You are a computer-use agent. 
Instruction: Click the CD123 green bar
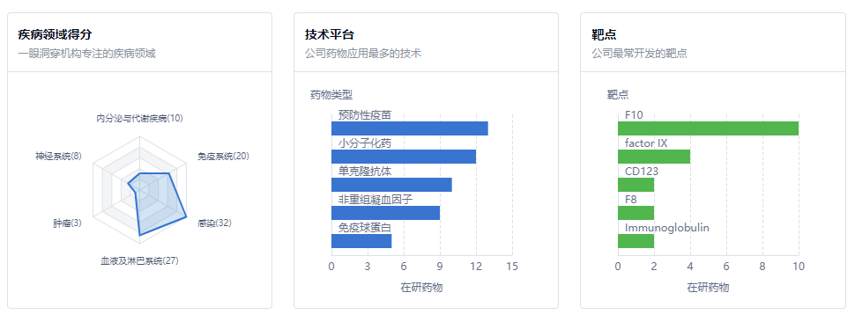[636, 185]
